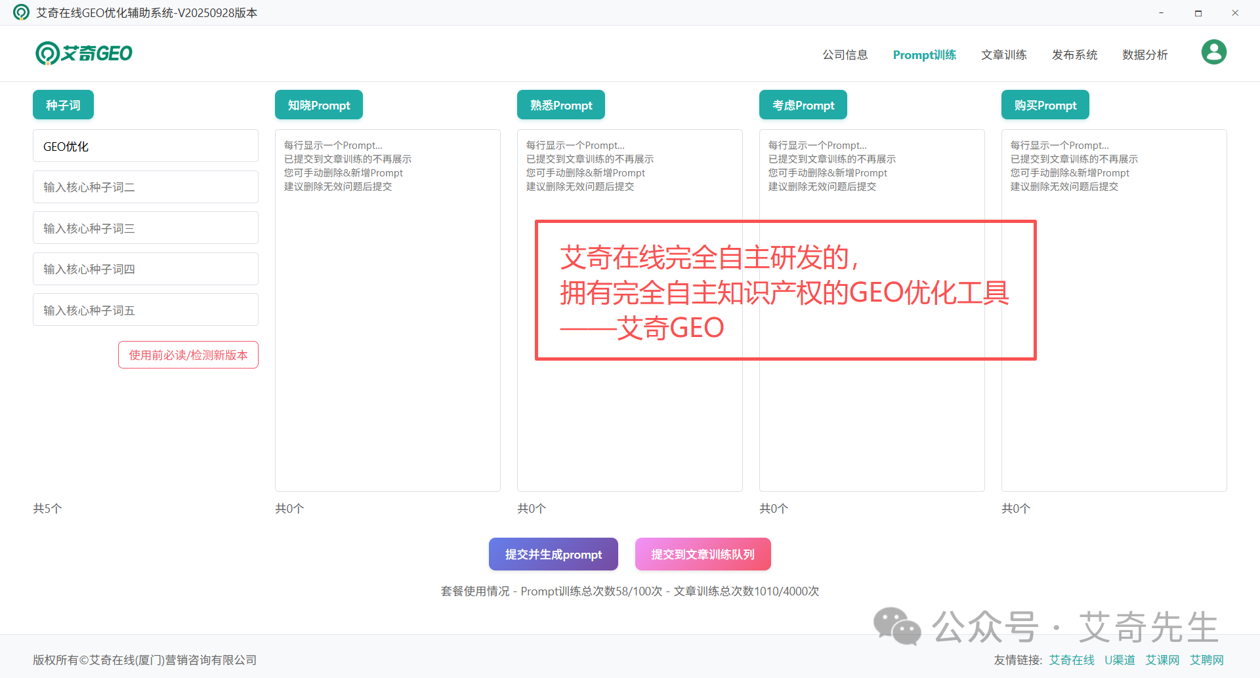
Task: Open the 公司信息 menu item
Action: point(845,55)
